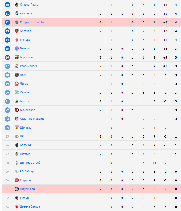This screenshot has width=181, height=211.
Task: Click the Bayern Munich logo icon
Action: [17, 49]
